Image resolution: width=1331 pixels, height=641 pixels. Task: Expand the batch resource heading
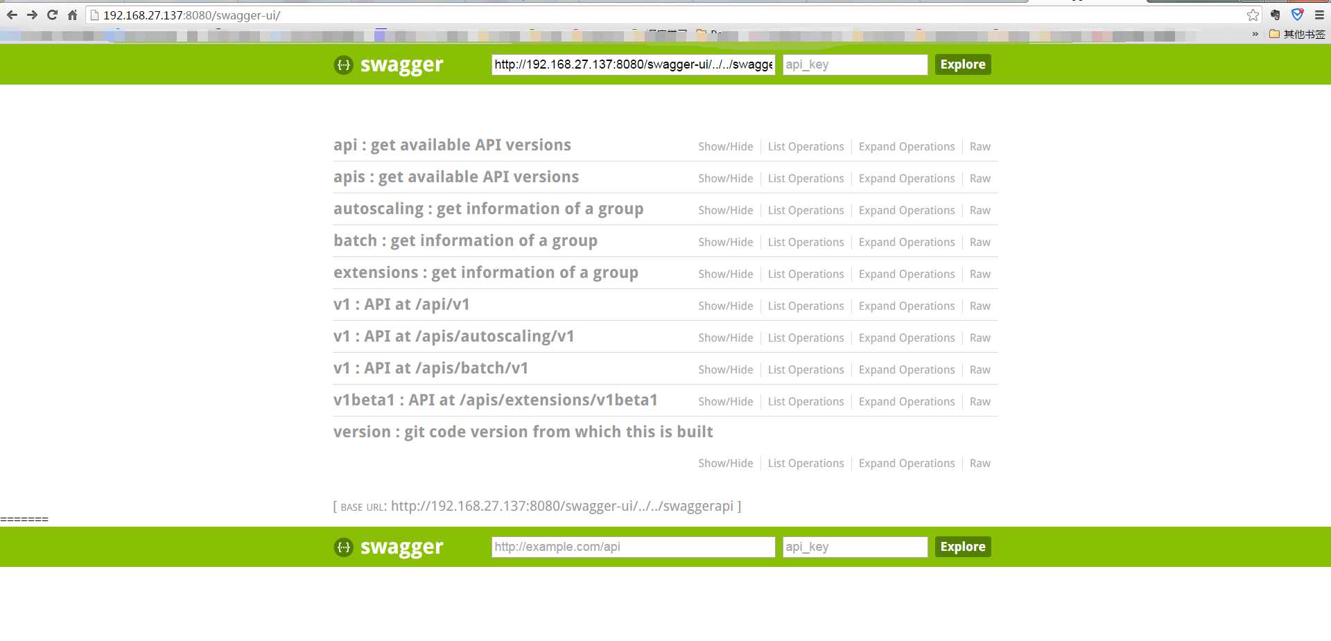(x=465, y=240)
